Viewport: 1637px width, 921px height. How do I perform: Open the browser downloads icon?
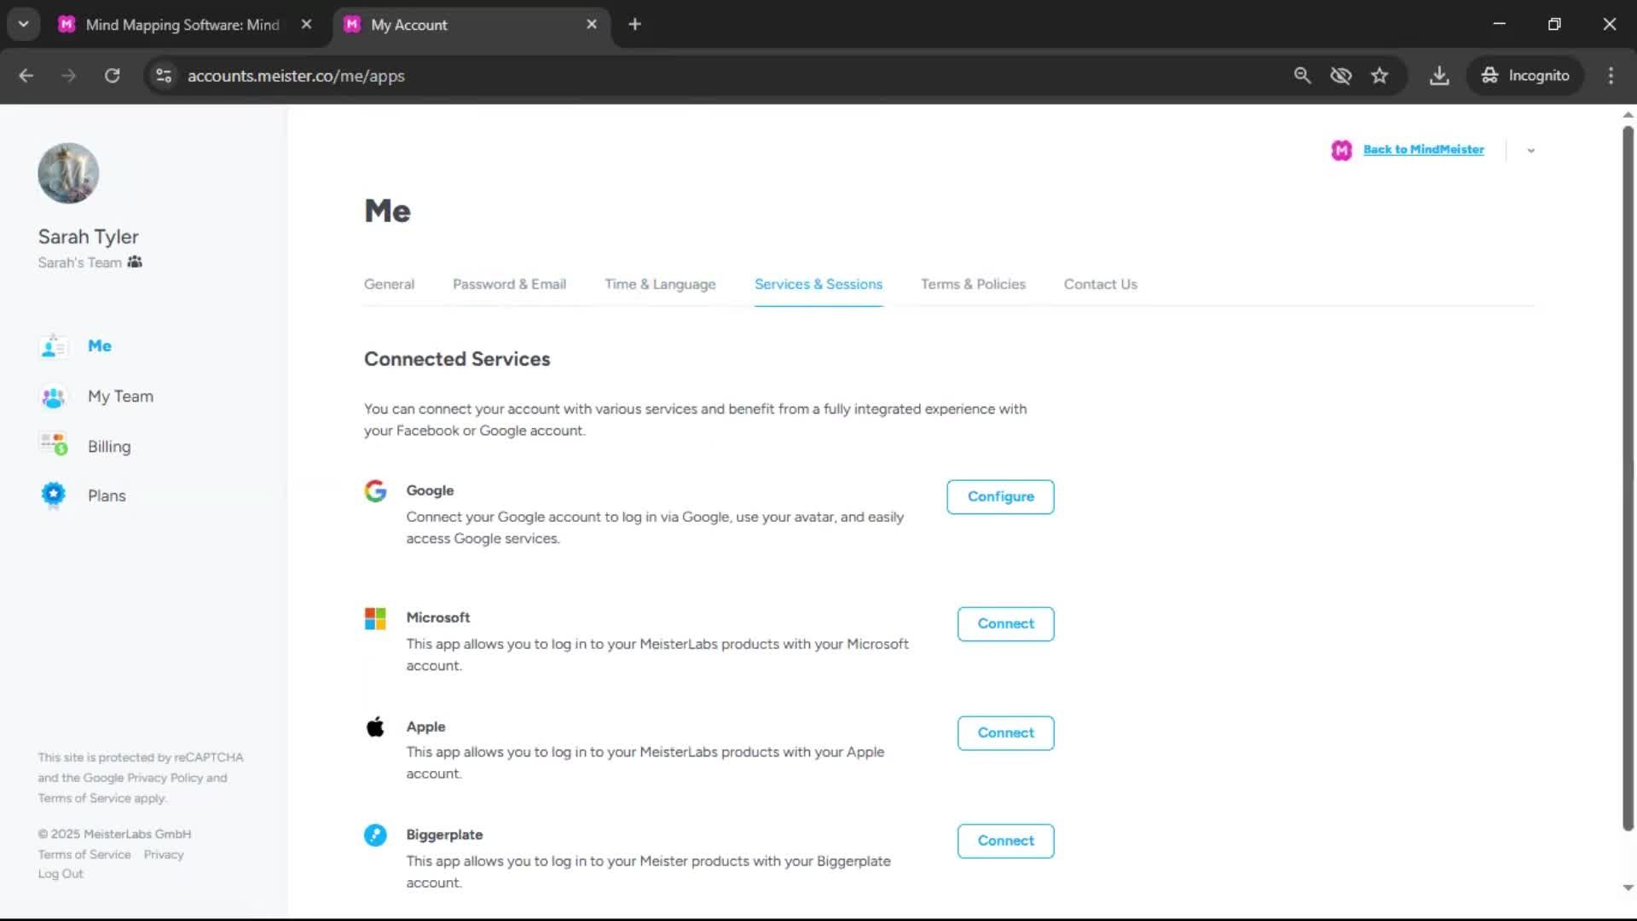coord(1439,76)
